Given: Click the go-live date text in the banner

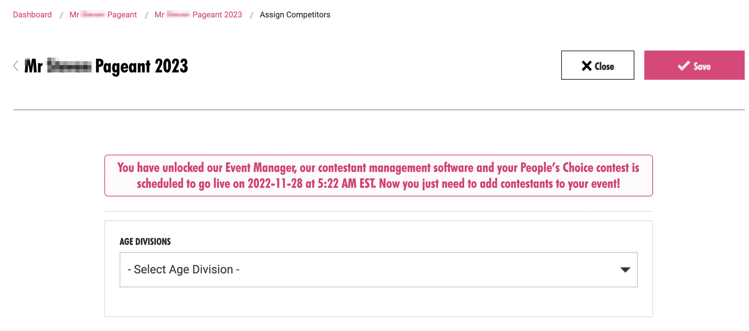Looking at the screenshot, I should (x=275, y=184).
